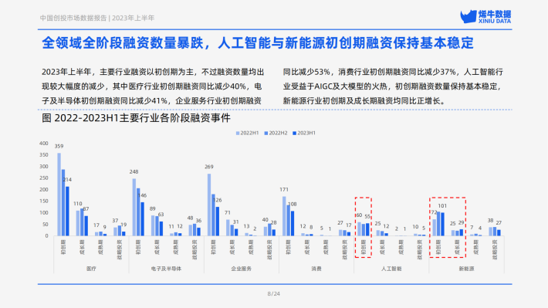The width and height of the screenshot is (548, 308).
Task: Click red dashed box in 人工智能 group
Action: (363, 228)
